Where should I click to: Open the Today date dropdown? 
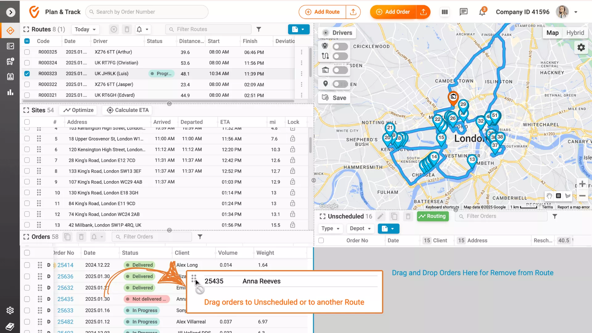85,29
